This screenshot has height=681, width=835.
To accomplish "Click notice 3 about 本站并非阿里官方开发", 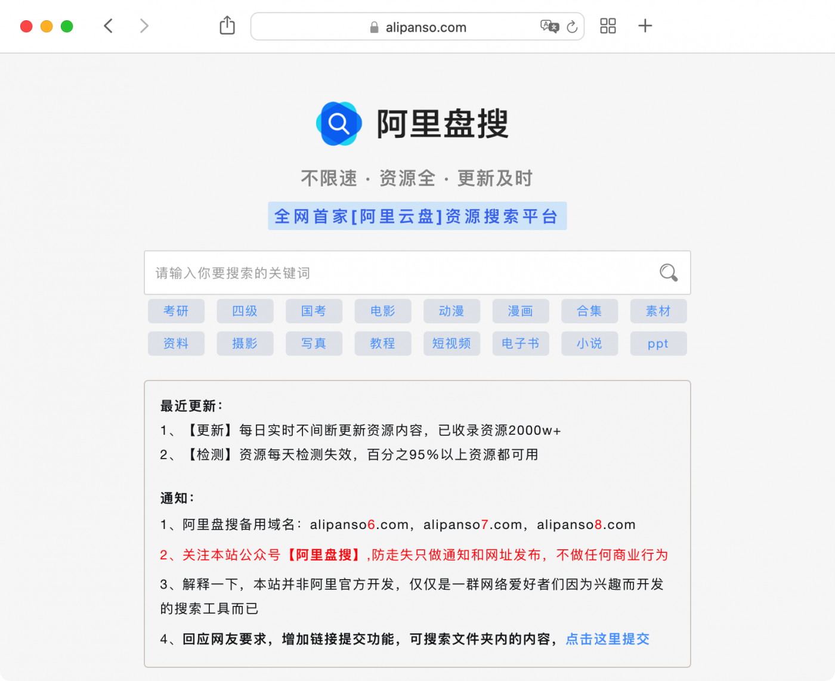I will 412,596.
